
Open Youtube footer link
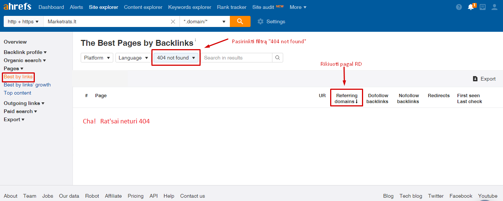(488, 196)
